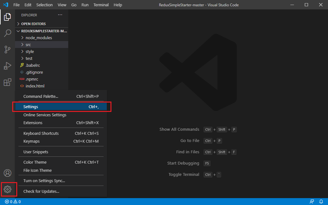Open Explorer views and more actions ellipsis
Image resolution: width=328 pixels, height=205 pixels.
[60, 15]
